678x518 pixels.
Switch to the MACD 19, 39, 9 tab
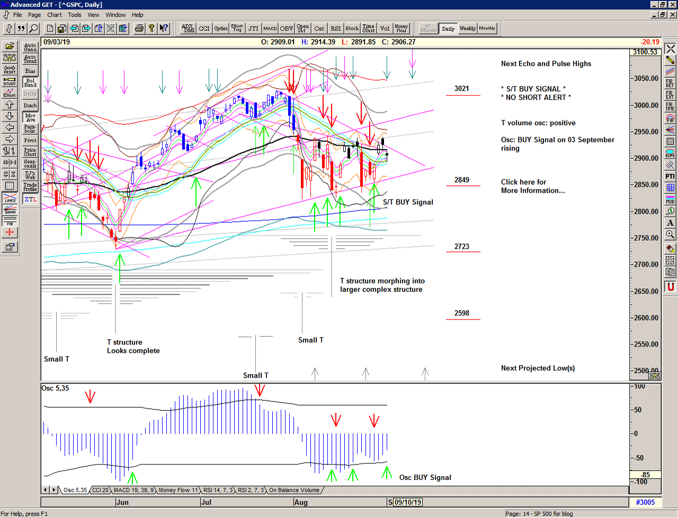[133, 490]
